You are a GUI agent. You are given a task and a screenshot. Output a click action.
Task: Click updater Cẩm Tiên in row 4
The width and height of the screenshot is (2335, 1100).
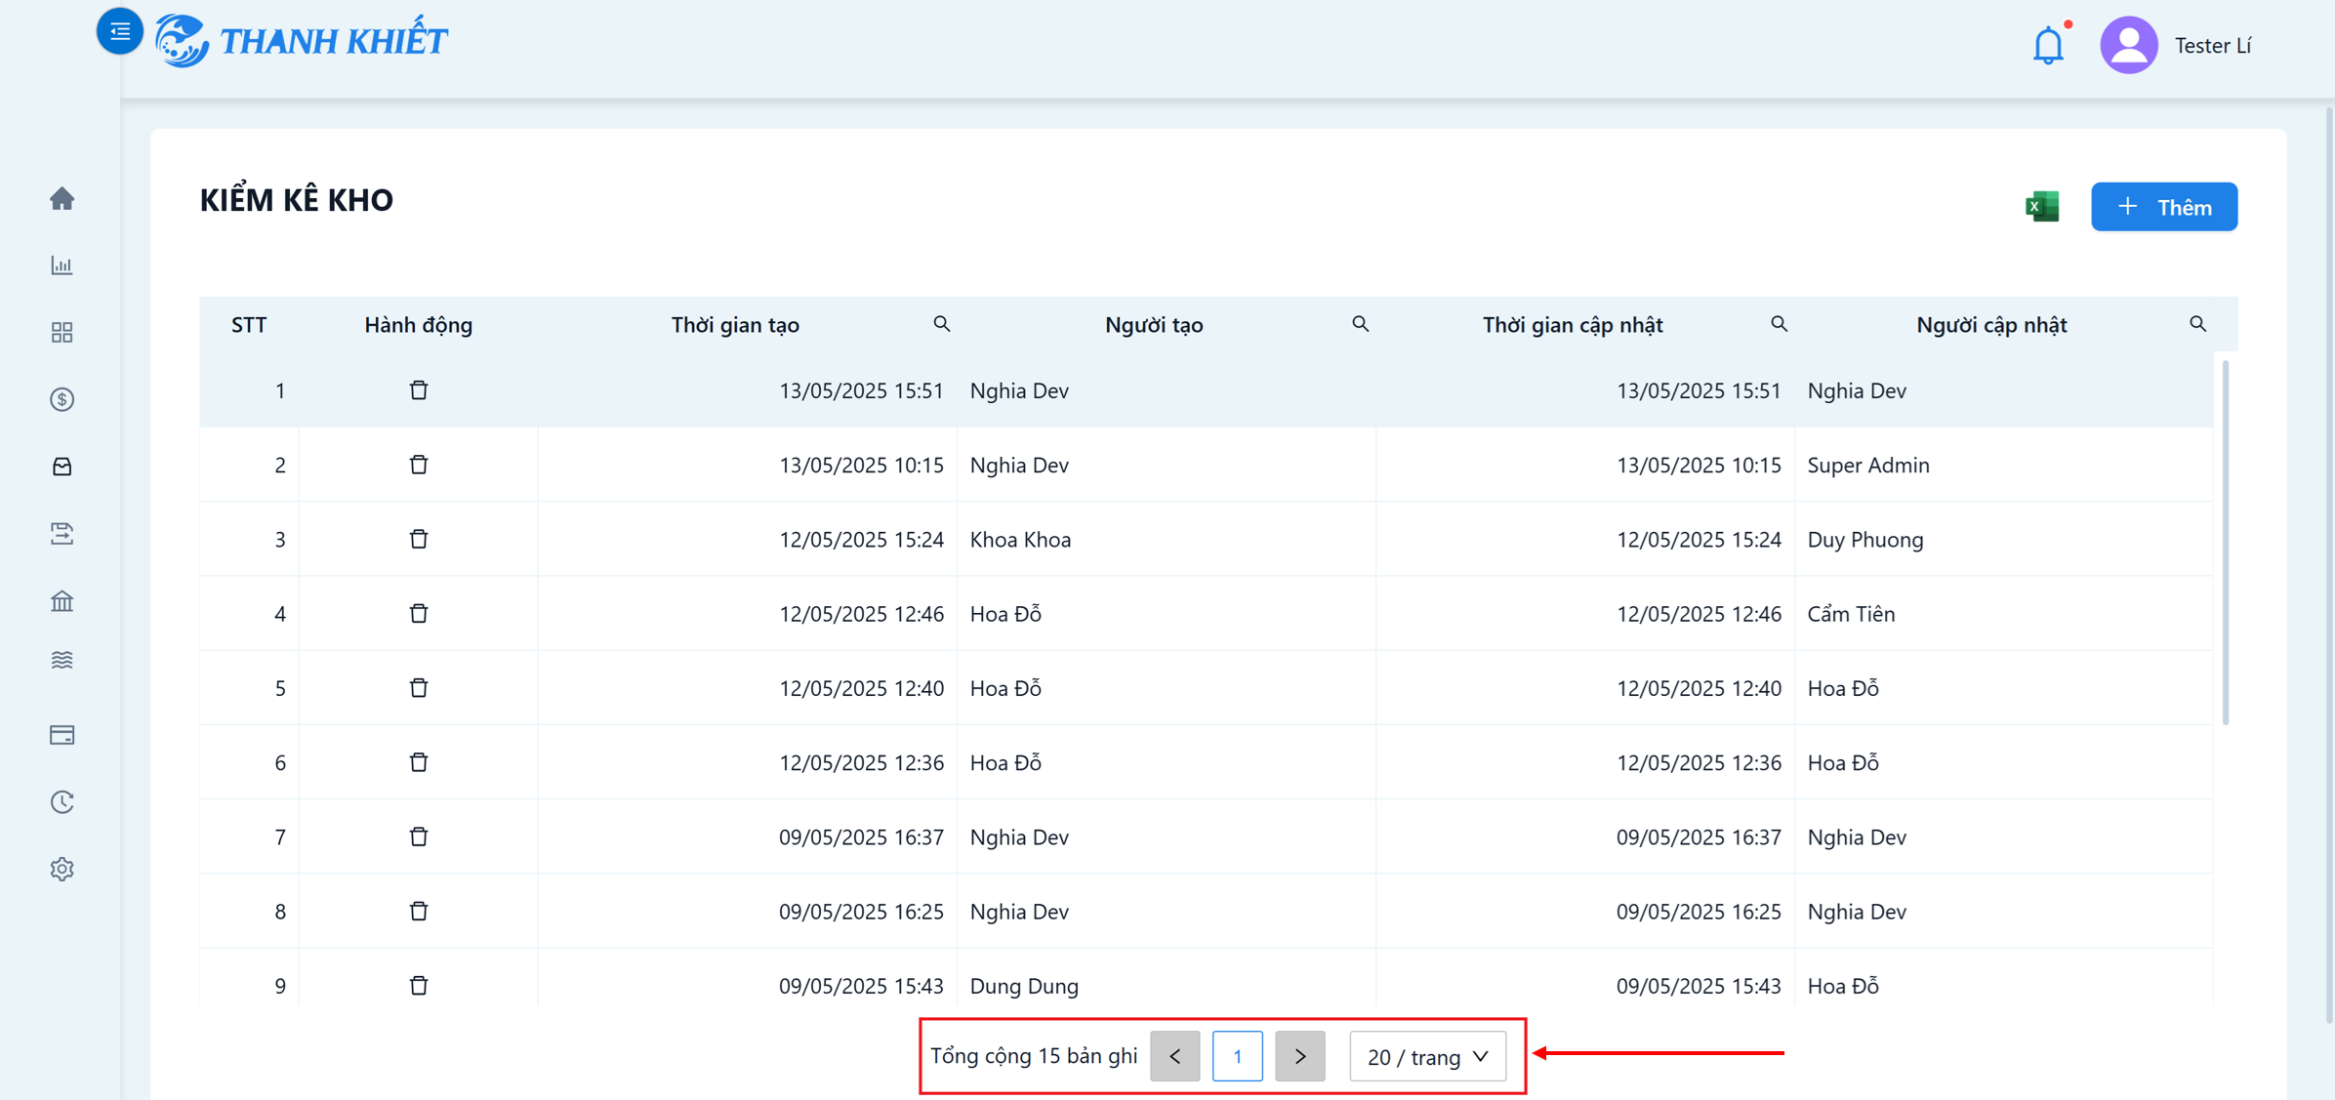point(1851,614)
